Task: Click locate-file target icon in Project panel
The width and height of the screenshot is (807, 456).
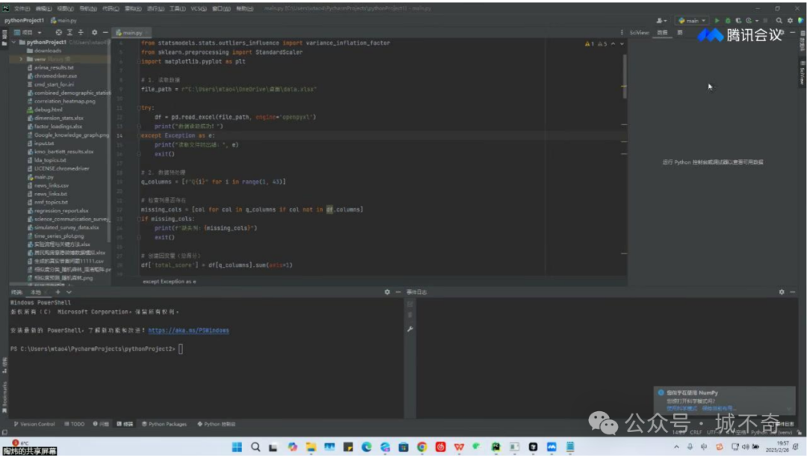Action: [x=59, y=32]
